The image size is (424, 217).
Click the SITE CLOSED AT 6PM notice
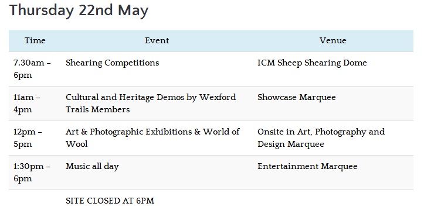pos(110,201)
